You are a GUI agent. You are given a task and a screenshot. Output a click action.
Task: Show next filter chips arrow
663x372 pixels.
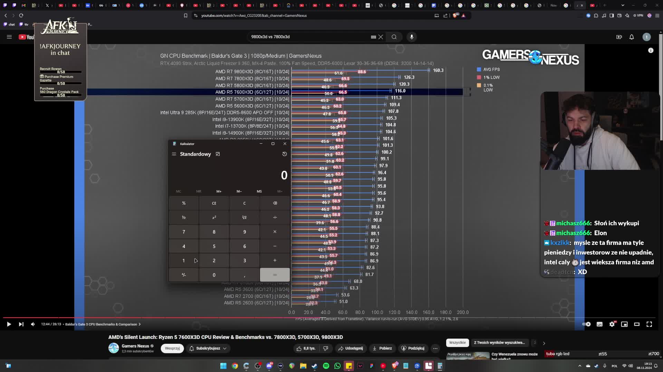point(544,343)
